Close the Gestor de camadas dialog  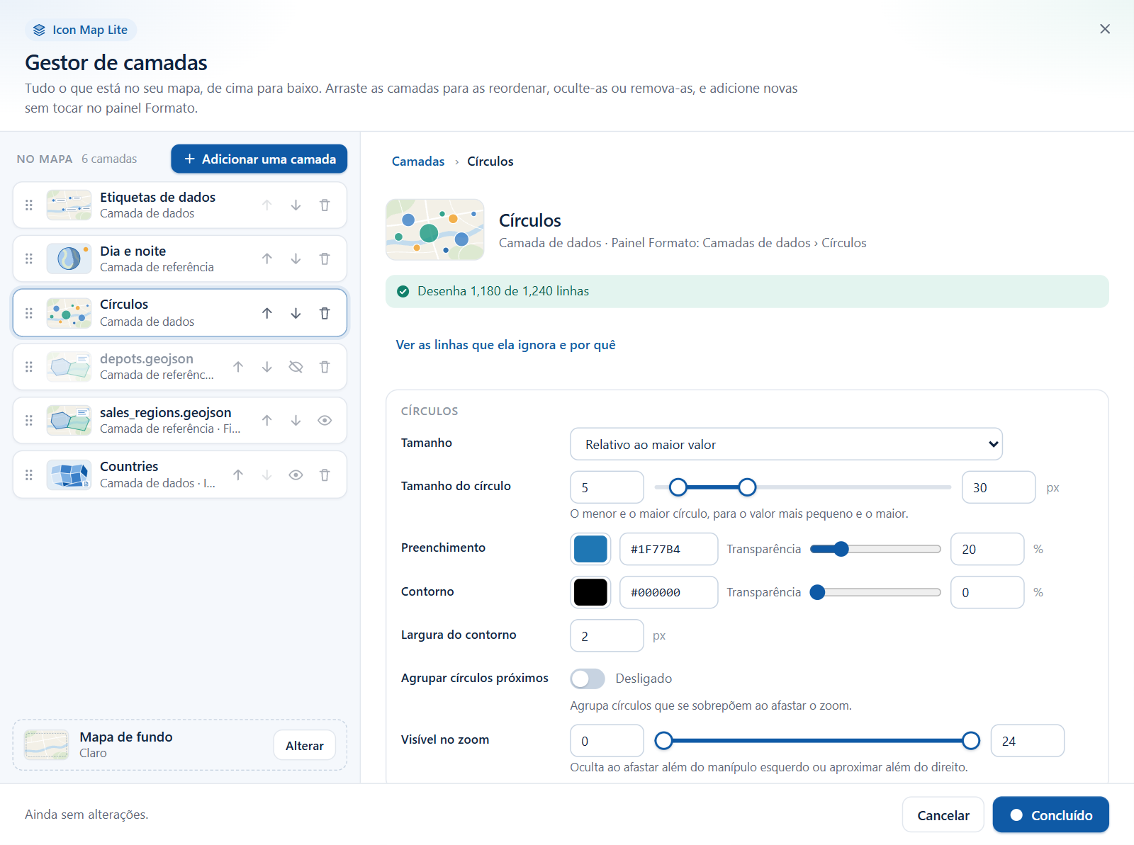tap(1105, 29)
